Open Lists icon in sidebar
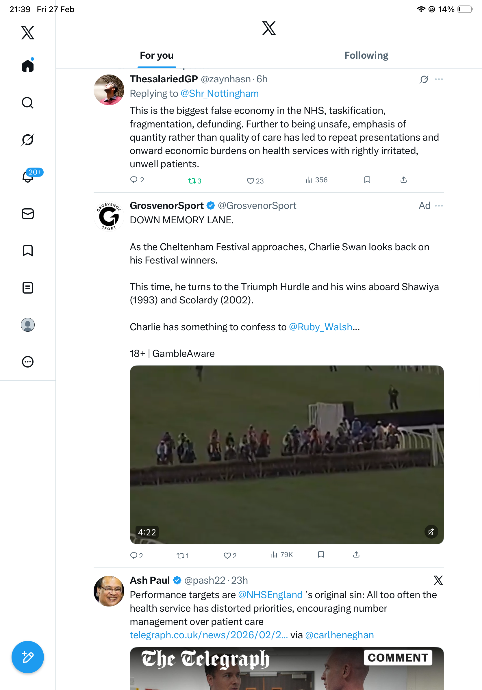Viewport: 482px width, 690px height. (x=28, y=288)
